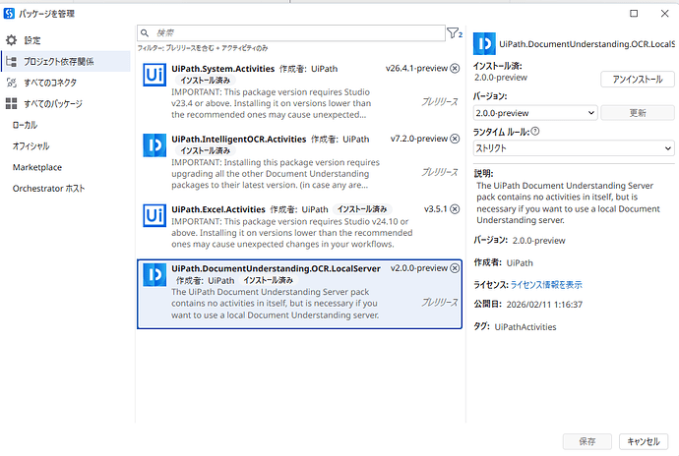Remove UiPath.System.Activities with its circled X
679x456 pixels.
[x=455, y=69]
